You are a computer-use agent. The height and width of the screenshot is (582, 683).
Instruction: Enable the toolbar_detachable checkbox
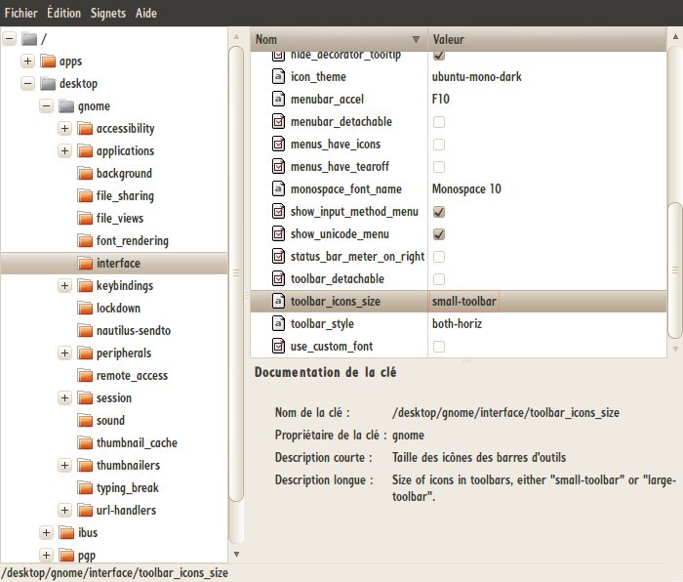coord(439,279)
